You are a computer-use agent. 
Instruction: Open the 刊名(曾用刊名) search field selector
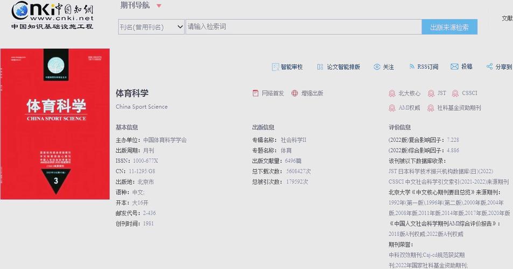[151, 27]
